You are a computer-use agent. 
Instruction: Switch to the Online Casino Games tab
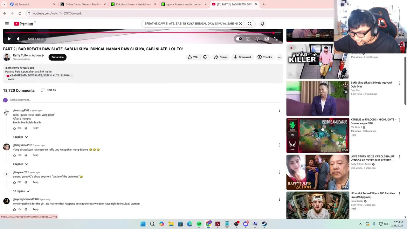coord(83,4)
